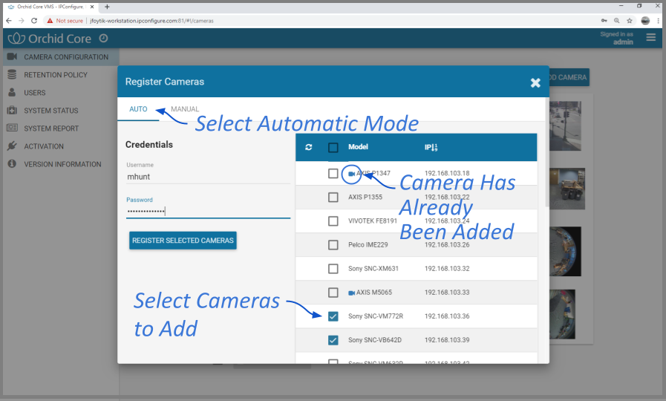The height and width of the screenshot is (401, 666).
Task: Tick the Pelco IME229 camera checkbox
Action: [333, 245]
